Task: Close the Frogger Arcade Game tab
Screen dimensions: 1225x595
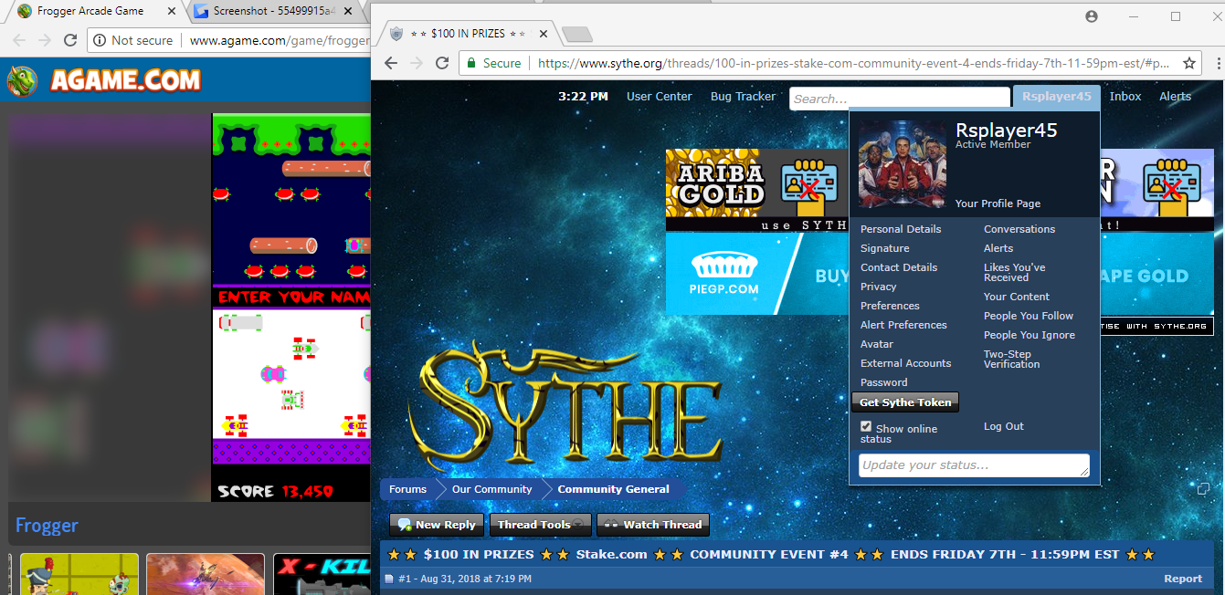Action: [x=172, y=11]
